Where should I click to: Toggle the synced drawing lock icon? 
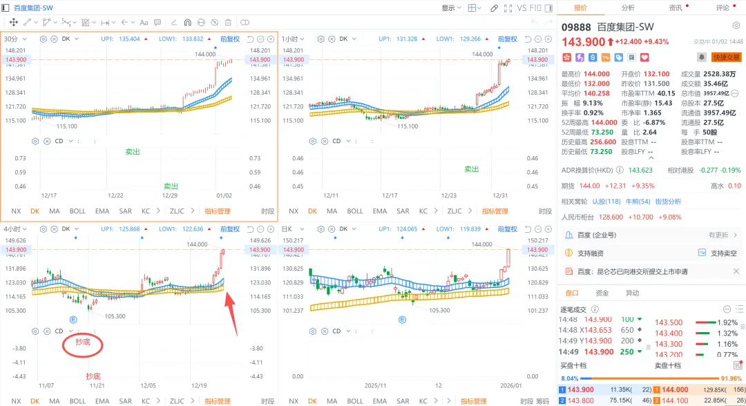[201, 22]
